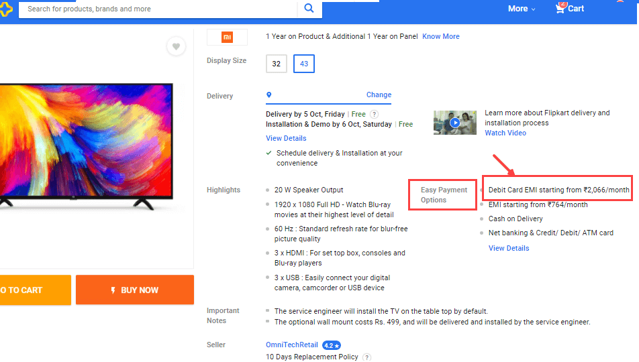Click the Flipkart plus logo
This screenshot has height=362, width=639.
click(x=5, y=9)
